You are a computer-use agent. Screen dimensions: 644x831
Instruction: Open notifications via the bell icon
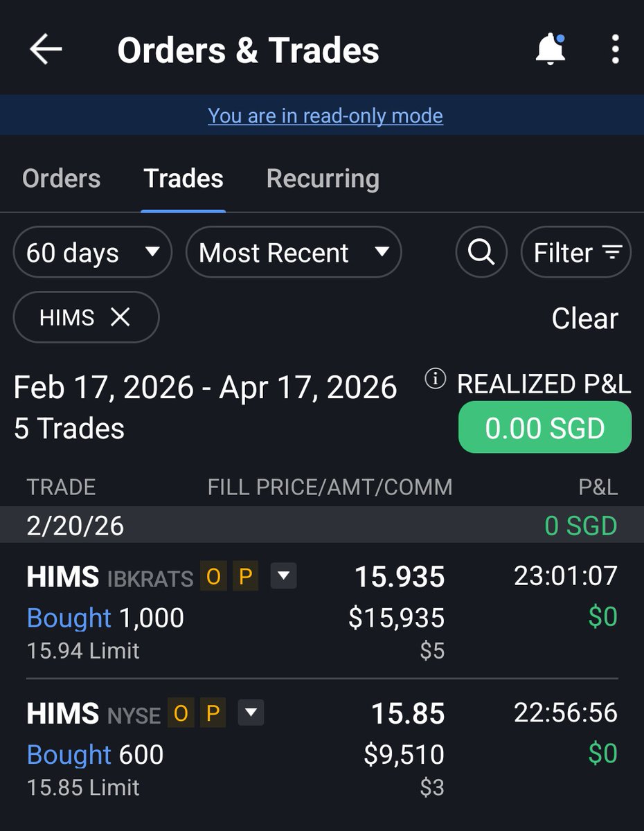point(551,48)
